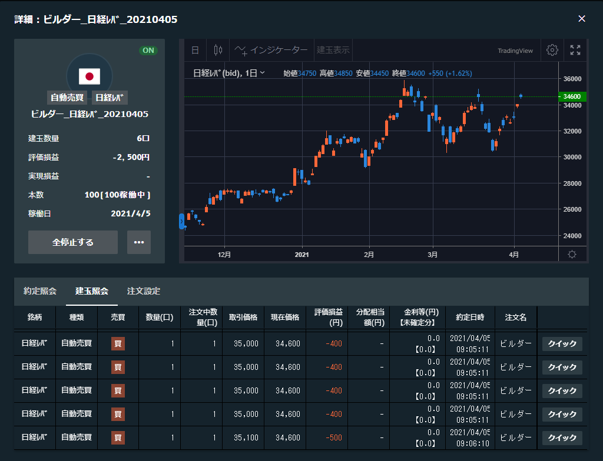
Task: Open the 日 timeframe dropdown
Action: [x=195, y=50]
